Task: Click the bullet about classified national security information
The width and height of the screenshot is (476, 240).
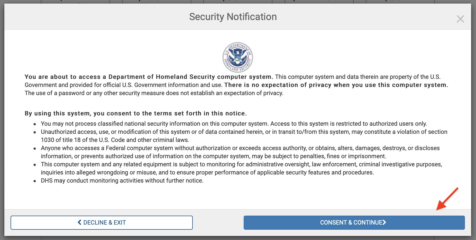Action: (x=234, y=124)
